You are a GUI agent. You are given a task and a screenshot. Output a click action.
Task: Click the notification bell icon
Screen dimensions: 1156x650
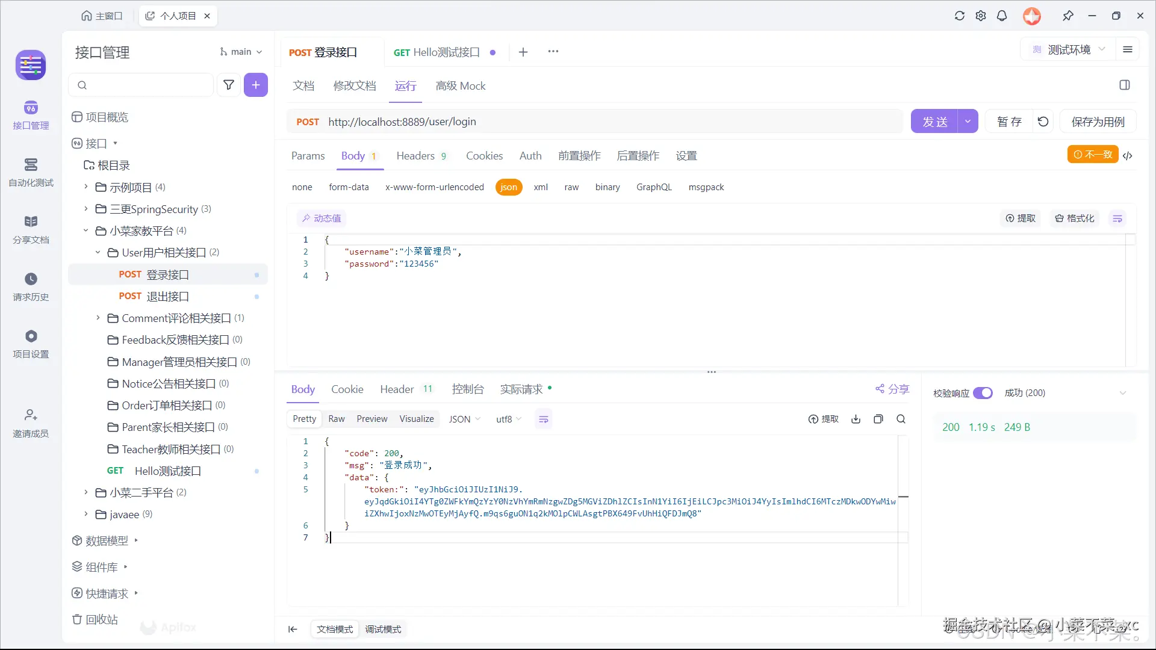pos(1002,16)
